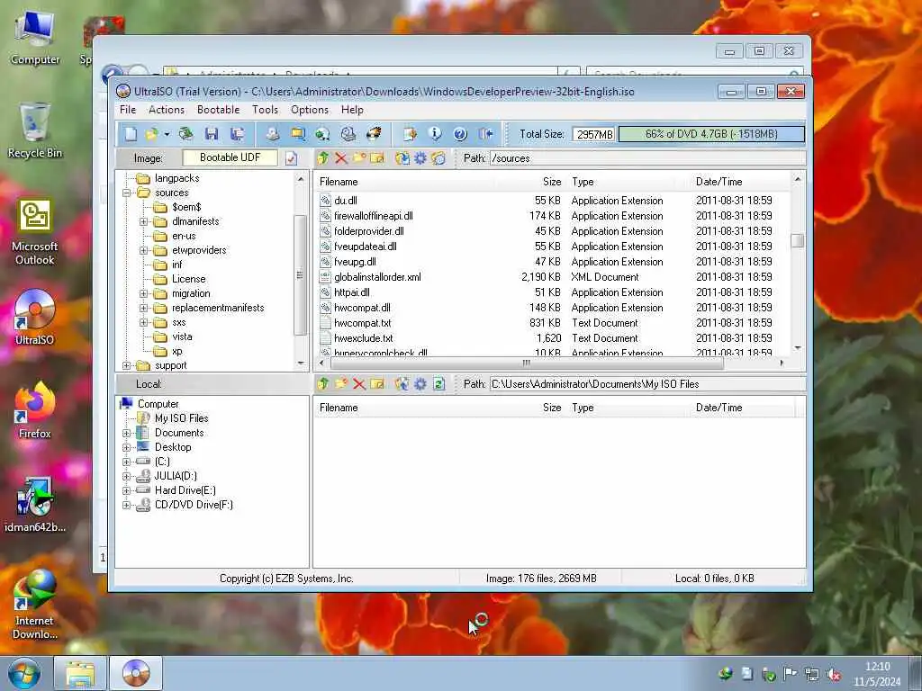The width and height of the screenshot is (922, 691).
Task: Expand the dlmanifests folder node
Action: click(143, 221)
